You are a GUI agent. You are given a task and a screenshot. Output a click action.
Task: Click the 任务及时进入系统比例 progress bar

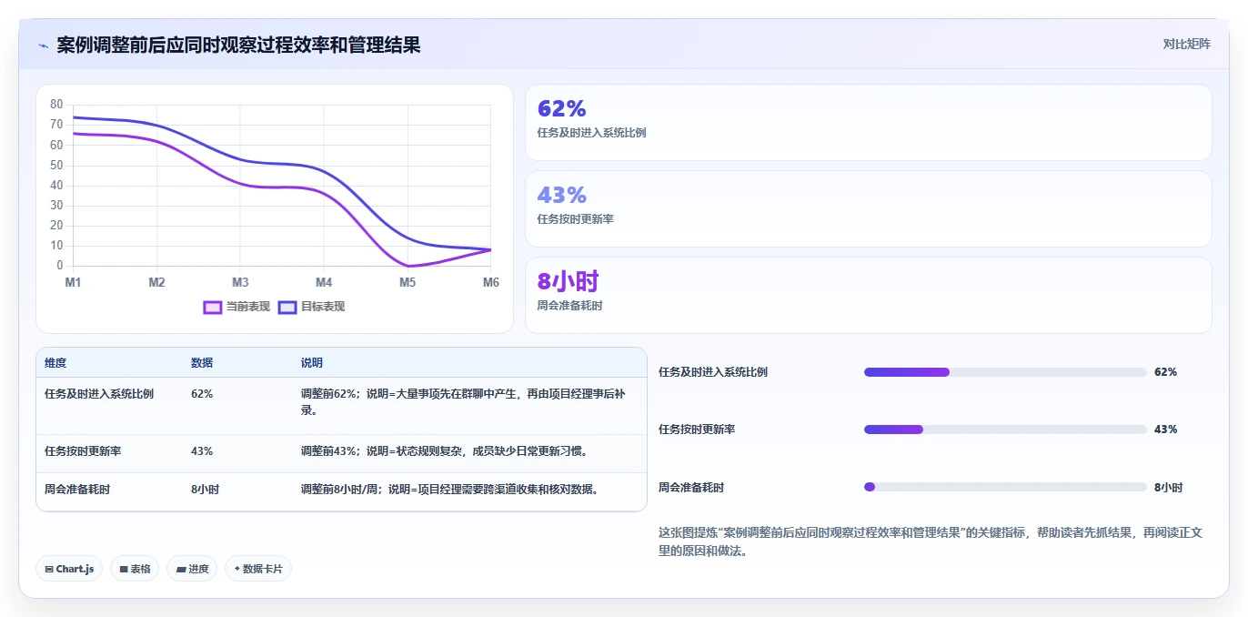click(x=1005, y=372)
